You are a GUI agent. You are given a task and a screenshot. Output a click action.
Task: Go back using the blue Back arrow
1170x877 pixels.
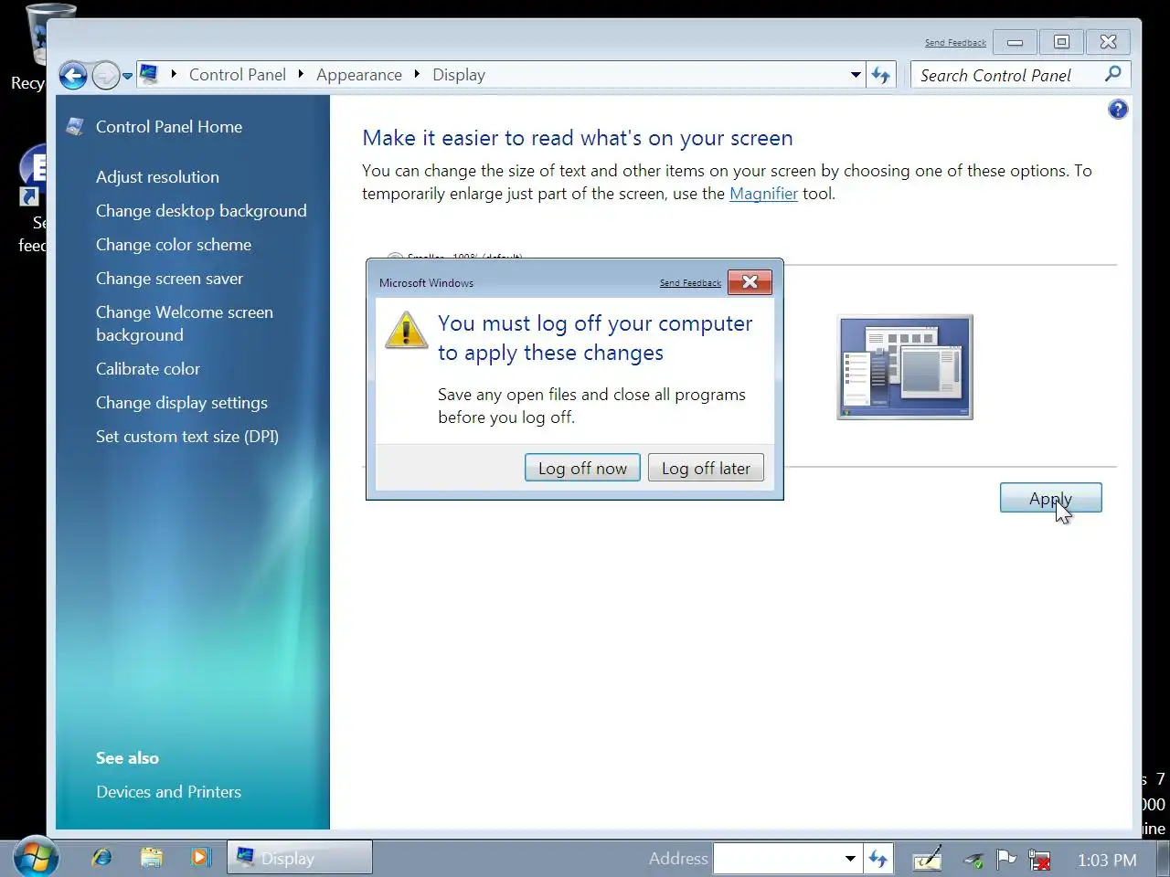coord(73,75)
